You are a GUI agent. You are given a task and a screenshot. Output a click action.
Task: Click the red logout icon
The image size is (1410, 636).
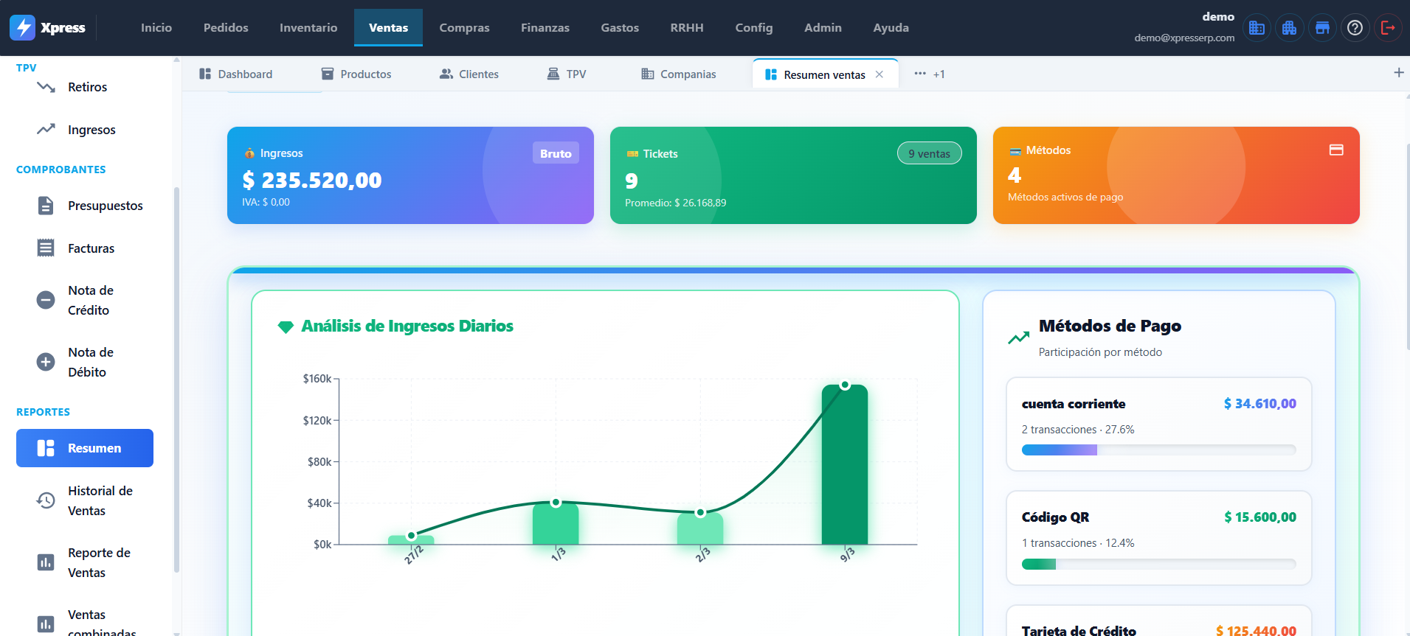[x=1388, y=28]
